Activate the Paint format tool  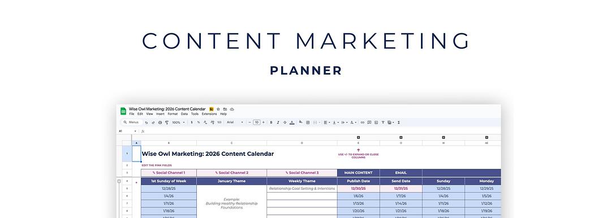coord(167,122)
